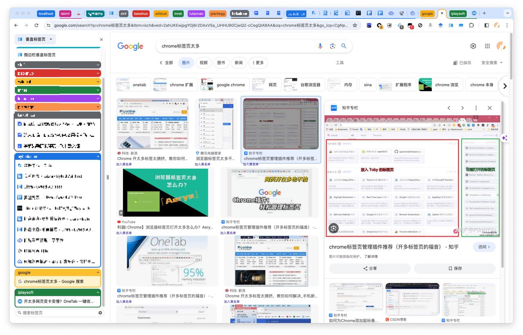Click the site information icon in address bar
Screen dimensions: 523x335
[x=48, y=25]
